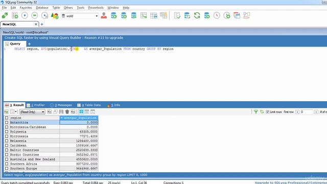This screenshot has height=184, width=327.
Task: Toggle the Limit rows checkbox
Action: (268, 112)
